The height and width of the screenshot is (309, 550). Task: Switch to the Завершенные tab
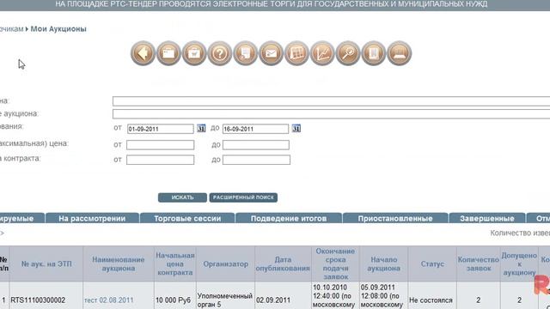click(487, 218)
